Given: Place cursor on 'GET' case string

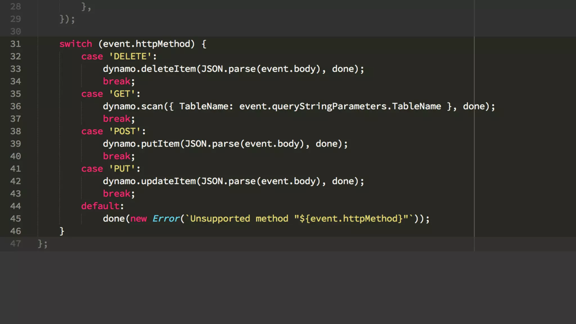Looking at the screenshot, I should (x=122, y=94).
